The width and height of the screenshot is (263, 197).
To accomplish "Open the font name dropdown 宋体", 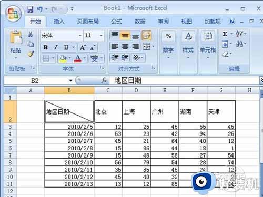I will pyautogui.click(x=80, y=36).
